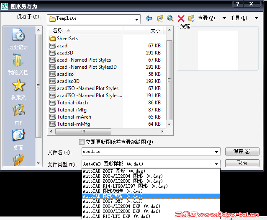Toggle 立即更新图纸并查看缩微图 checkbox
The height and width of the screenshot is (220, 267).
[82, 142]
